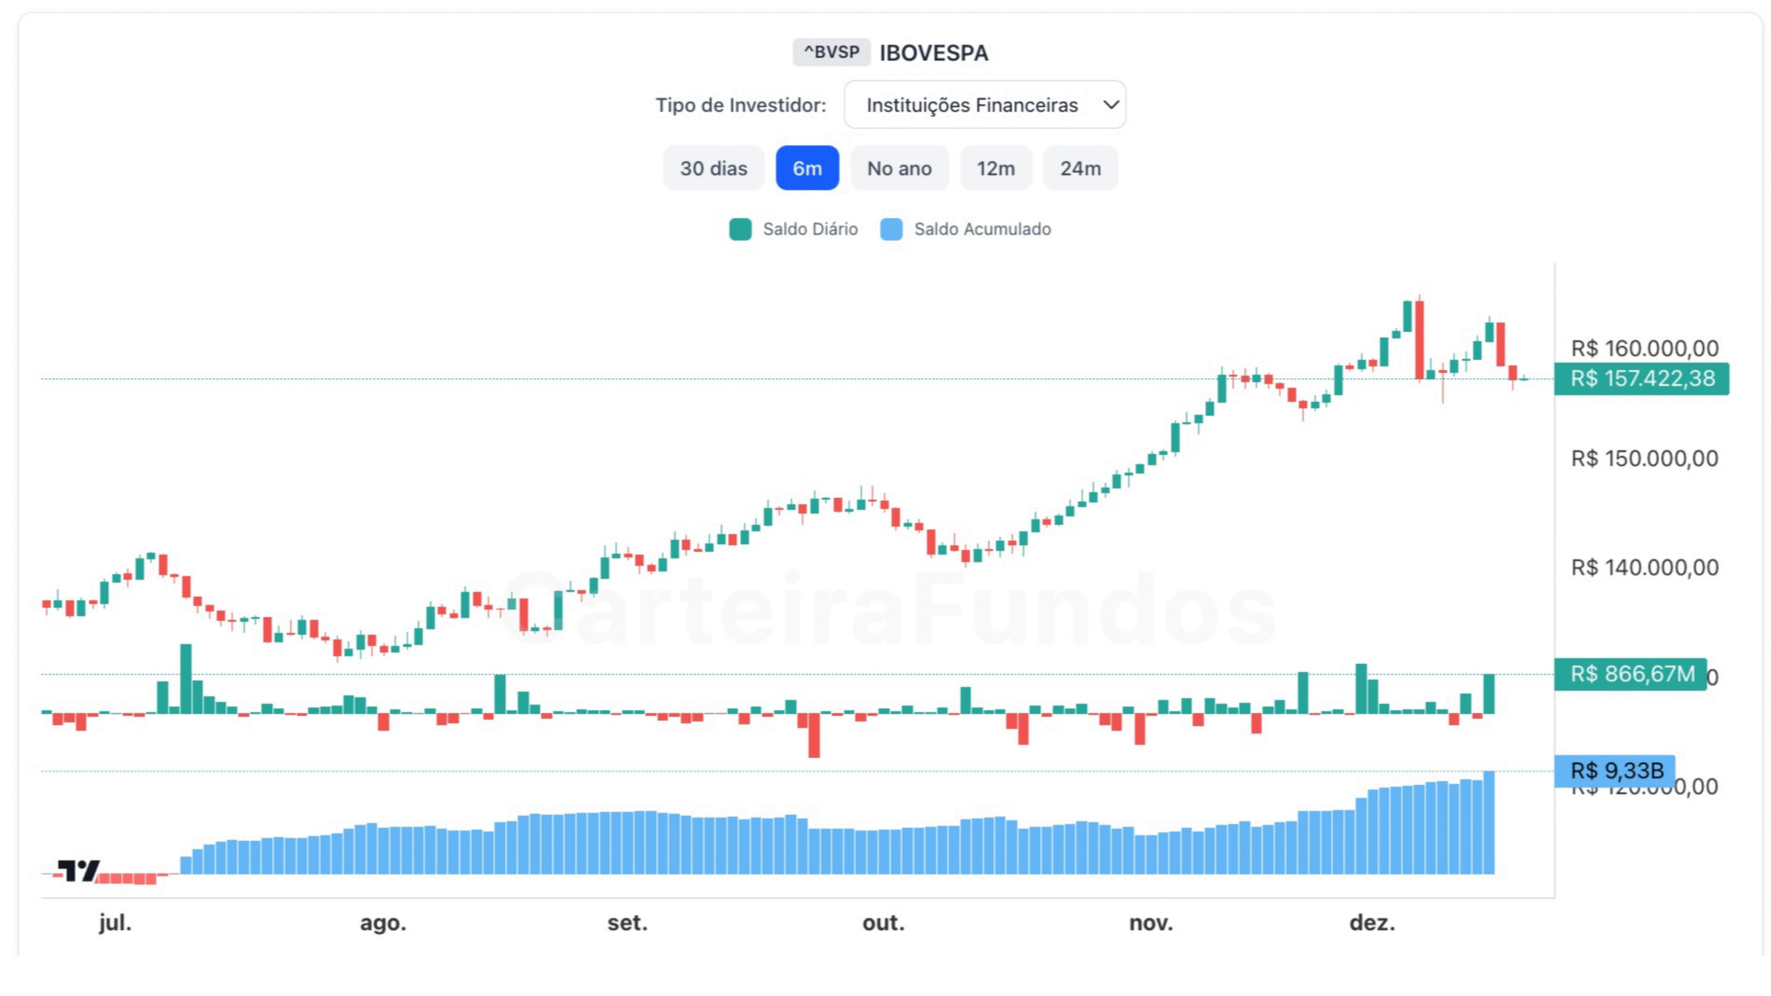Screen dimensions: 1771x996
Task: Click the dropdown chevron arrow
Action: pyautogui.click(x=1110, y=105)
